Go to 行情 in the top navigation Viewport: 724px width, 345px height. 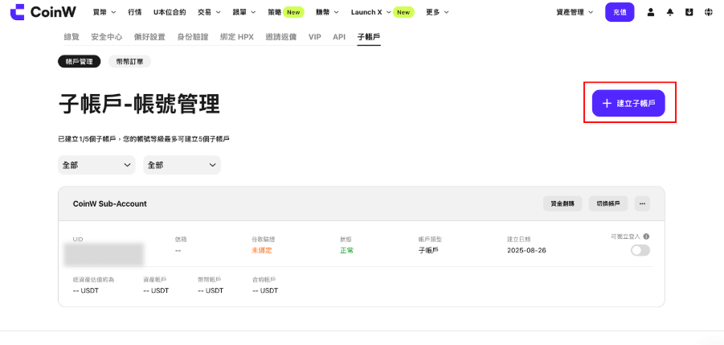click(135, 13)
